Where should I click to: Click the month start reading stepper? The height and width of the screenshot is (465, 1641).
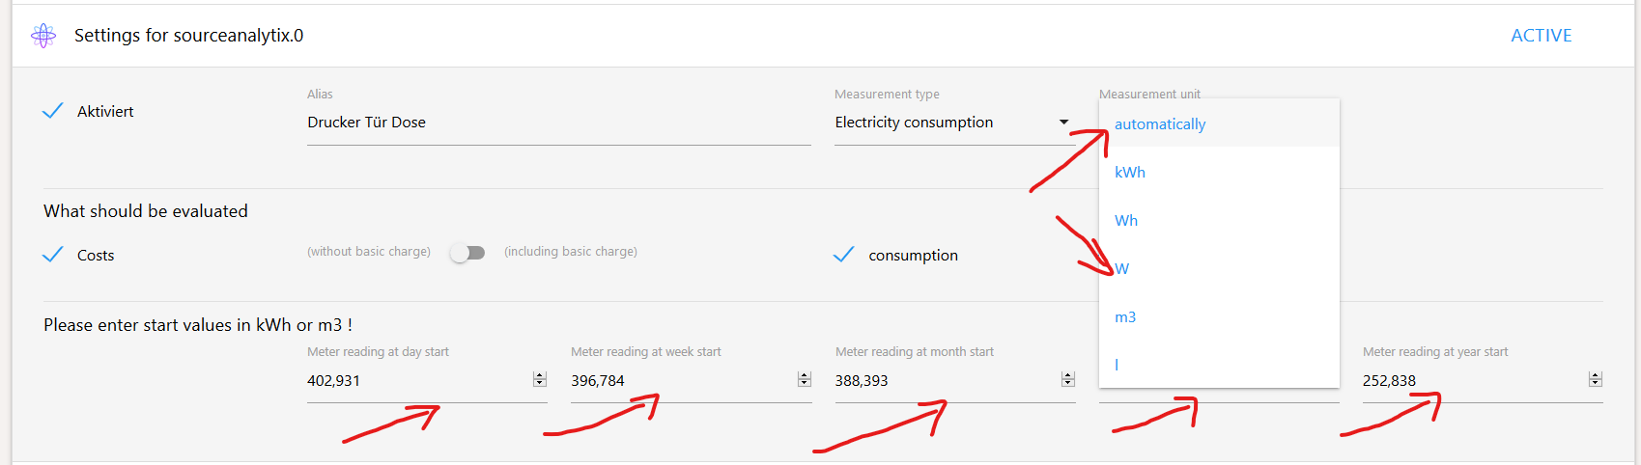click(x=1067, y=380)
